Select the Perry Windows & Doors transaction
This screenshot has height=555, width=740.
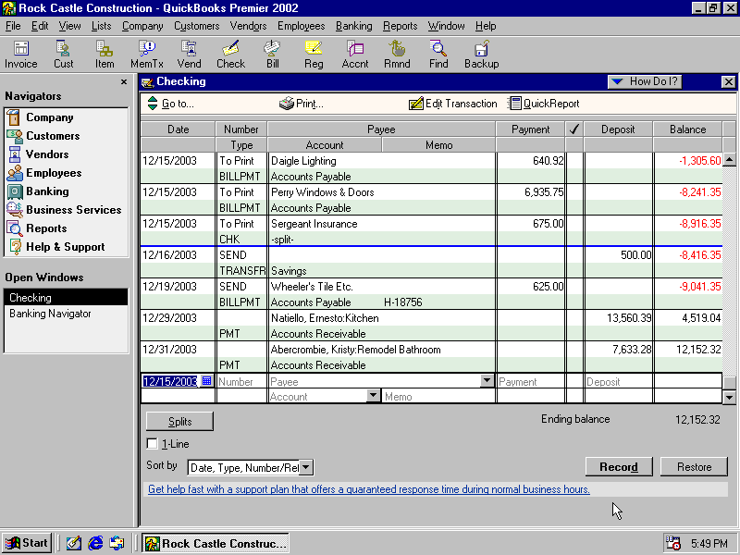click(431, 200)
